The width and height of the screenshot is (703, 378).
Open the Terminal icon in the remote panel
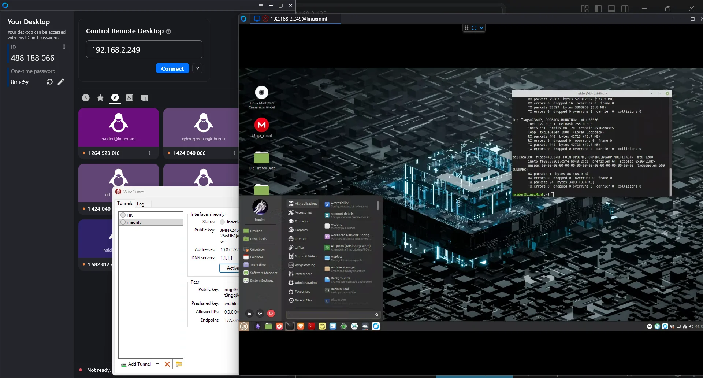(290, 326)
